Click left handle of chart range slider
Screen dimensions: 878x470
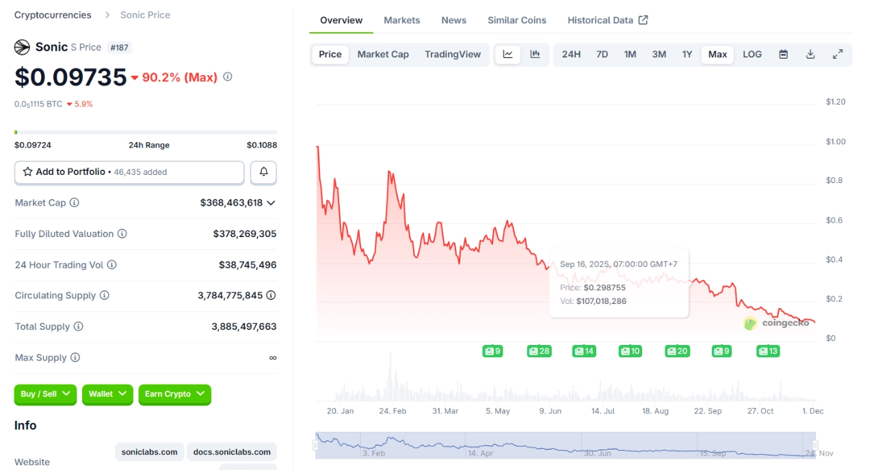316,445
